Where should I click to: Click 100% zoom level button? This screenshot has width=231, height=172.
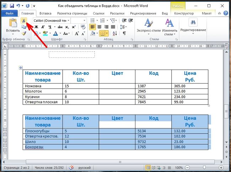pyautogui.click(x=179, y=168)
